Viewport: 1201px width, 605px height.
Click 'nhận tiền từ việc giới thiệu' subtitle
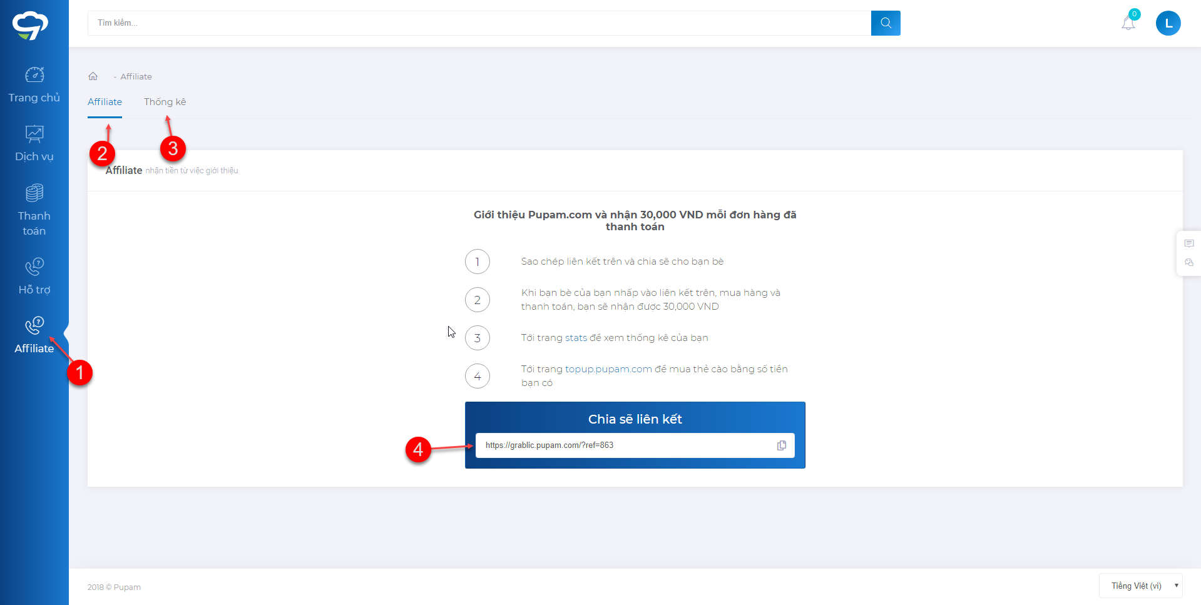[x=192, y=171]
